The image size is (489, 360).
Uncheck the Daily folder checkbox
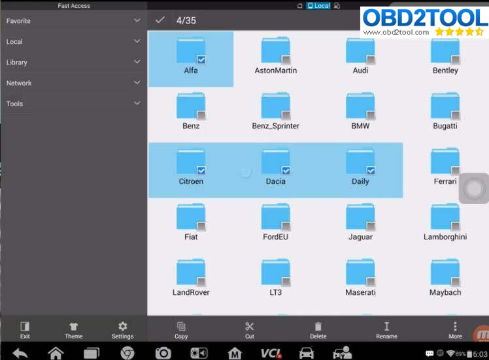tap(371, 170)
